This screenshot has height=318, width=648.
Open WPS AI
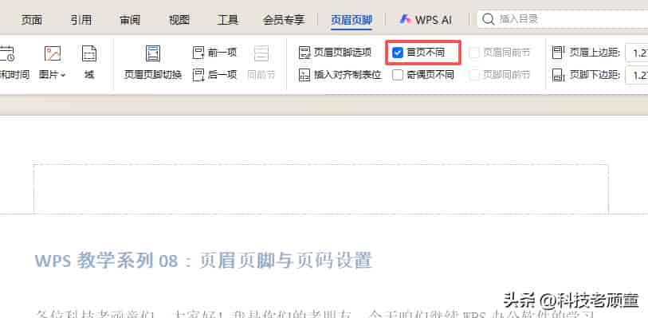[x=426, y=19]
